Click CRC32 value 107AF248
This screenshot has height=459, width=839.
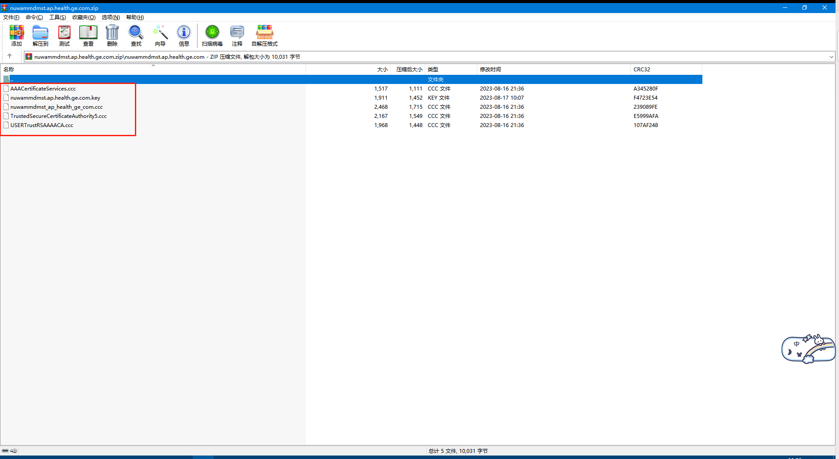click(x=645, y=125)
